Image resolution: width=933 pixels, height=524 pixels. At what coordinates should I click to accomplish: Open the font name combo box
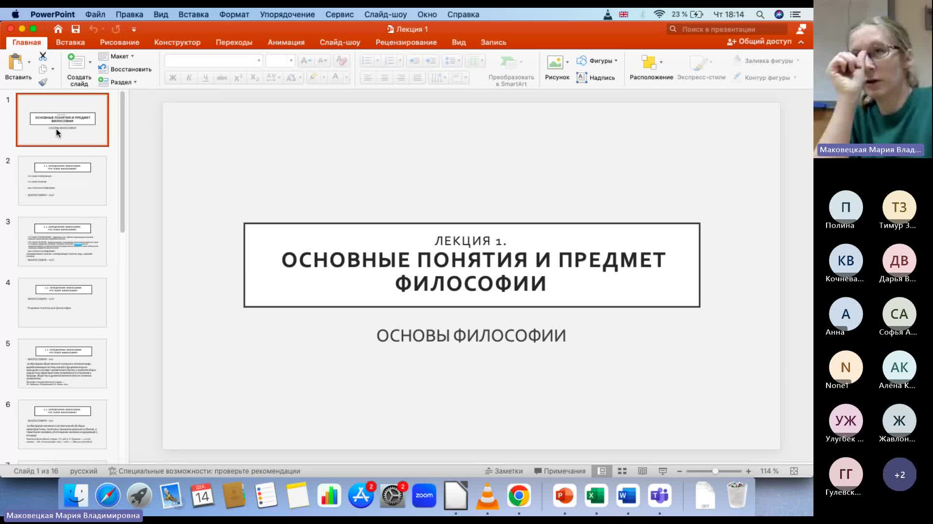(x=214, y=61)
